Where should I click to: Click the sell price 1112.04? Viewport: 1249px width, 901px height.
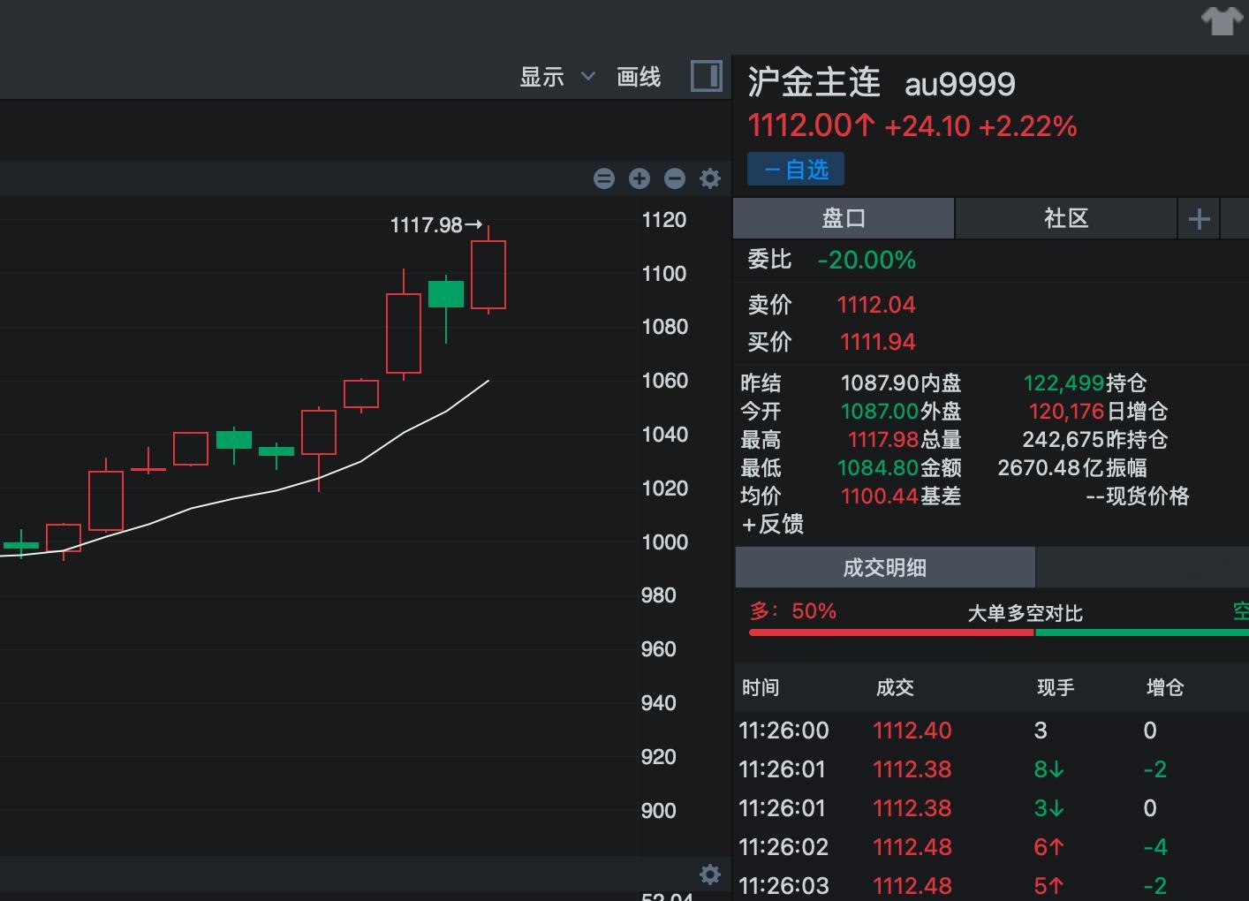pyautogui.click(x=875, y=304)
